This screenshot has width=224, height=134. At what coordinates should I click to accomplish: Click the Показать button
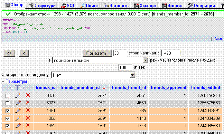click(98, 53)
